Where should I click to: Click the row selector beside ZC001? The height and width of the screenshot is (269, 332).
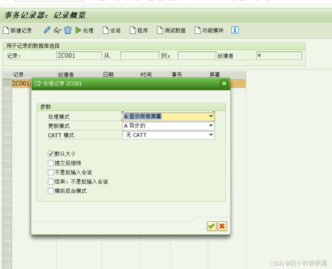(x=7, y=83)
